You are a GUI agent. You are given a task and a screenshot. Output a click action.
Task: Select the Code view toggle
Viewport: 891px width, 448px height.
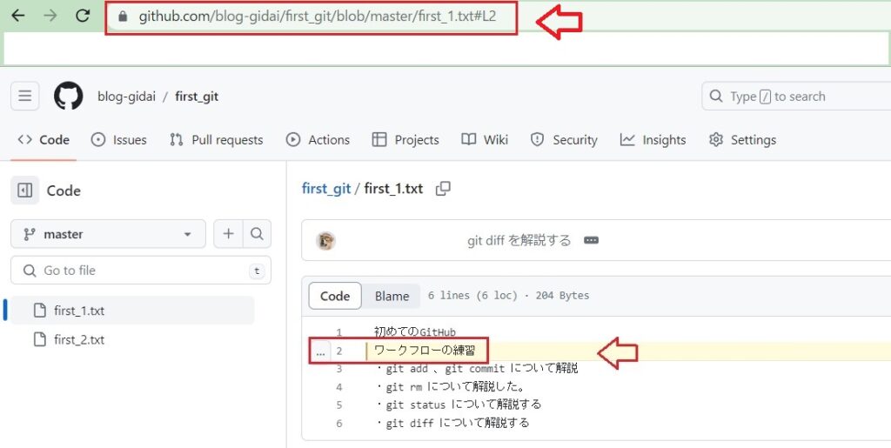335,296
